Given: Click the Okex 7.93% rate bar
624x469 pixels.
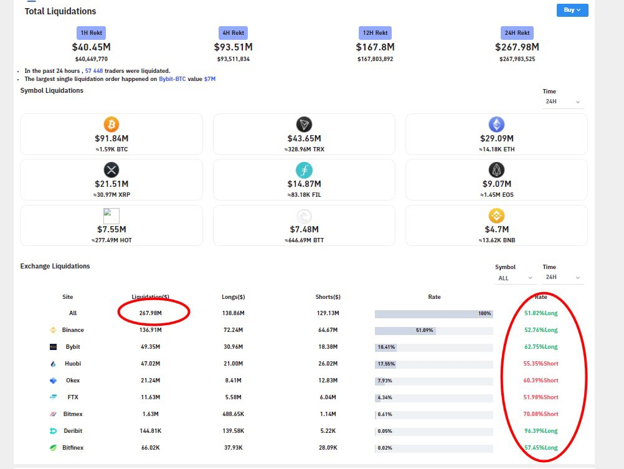Looking at the screenshot, I should click(434, 381).
